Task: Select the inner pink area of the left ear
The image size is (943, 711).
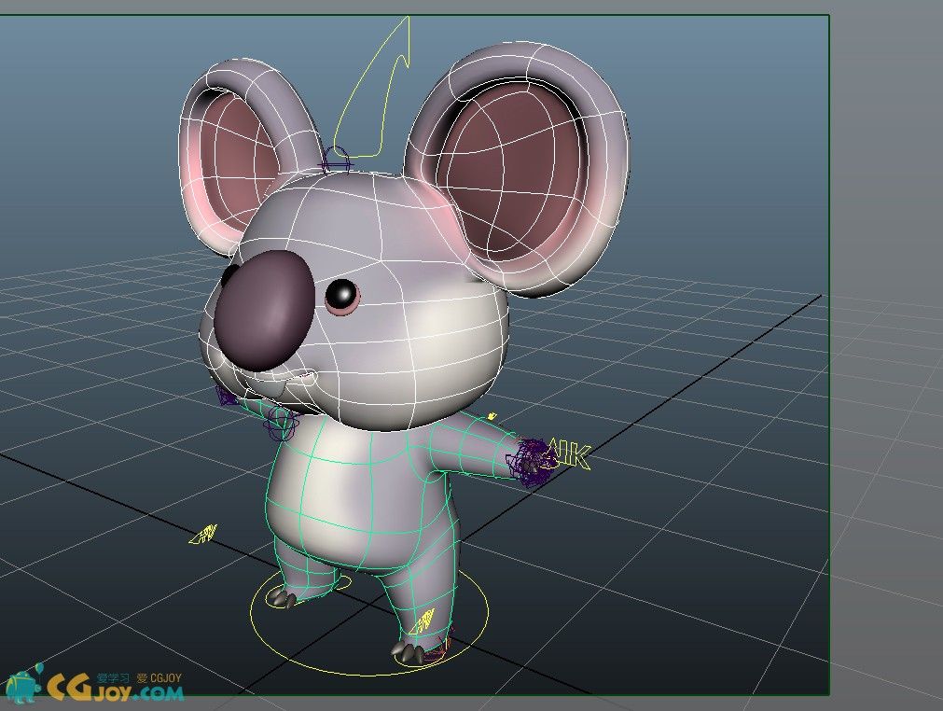Action: point(241,154)
